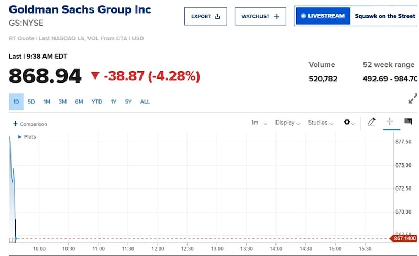
Task: Open the 1m interval dropdown
Action: pyautogui.click(x=259, y=123)
